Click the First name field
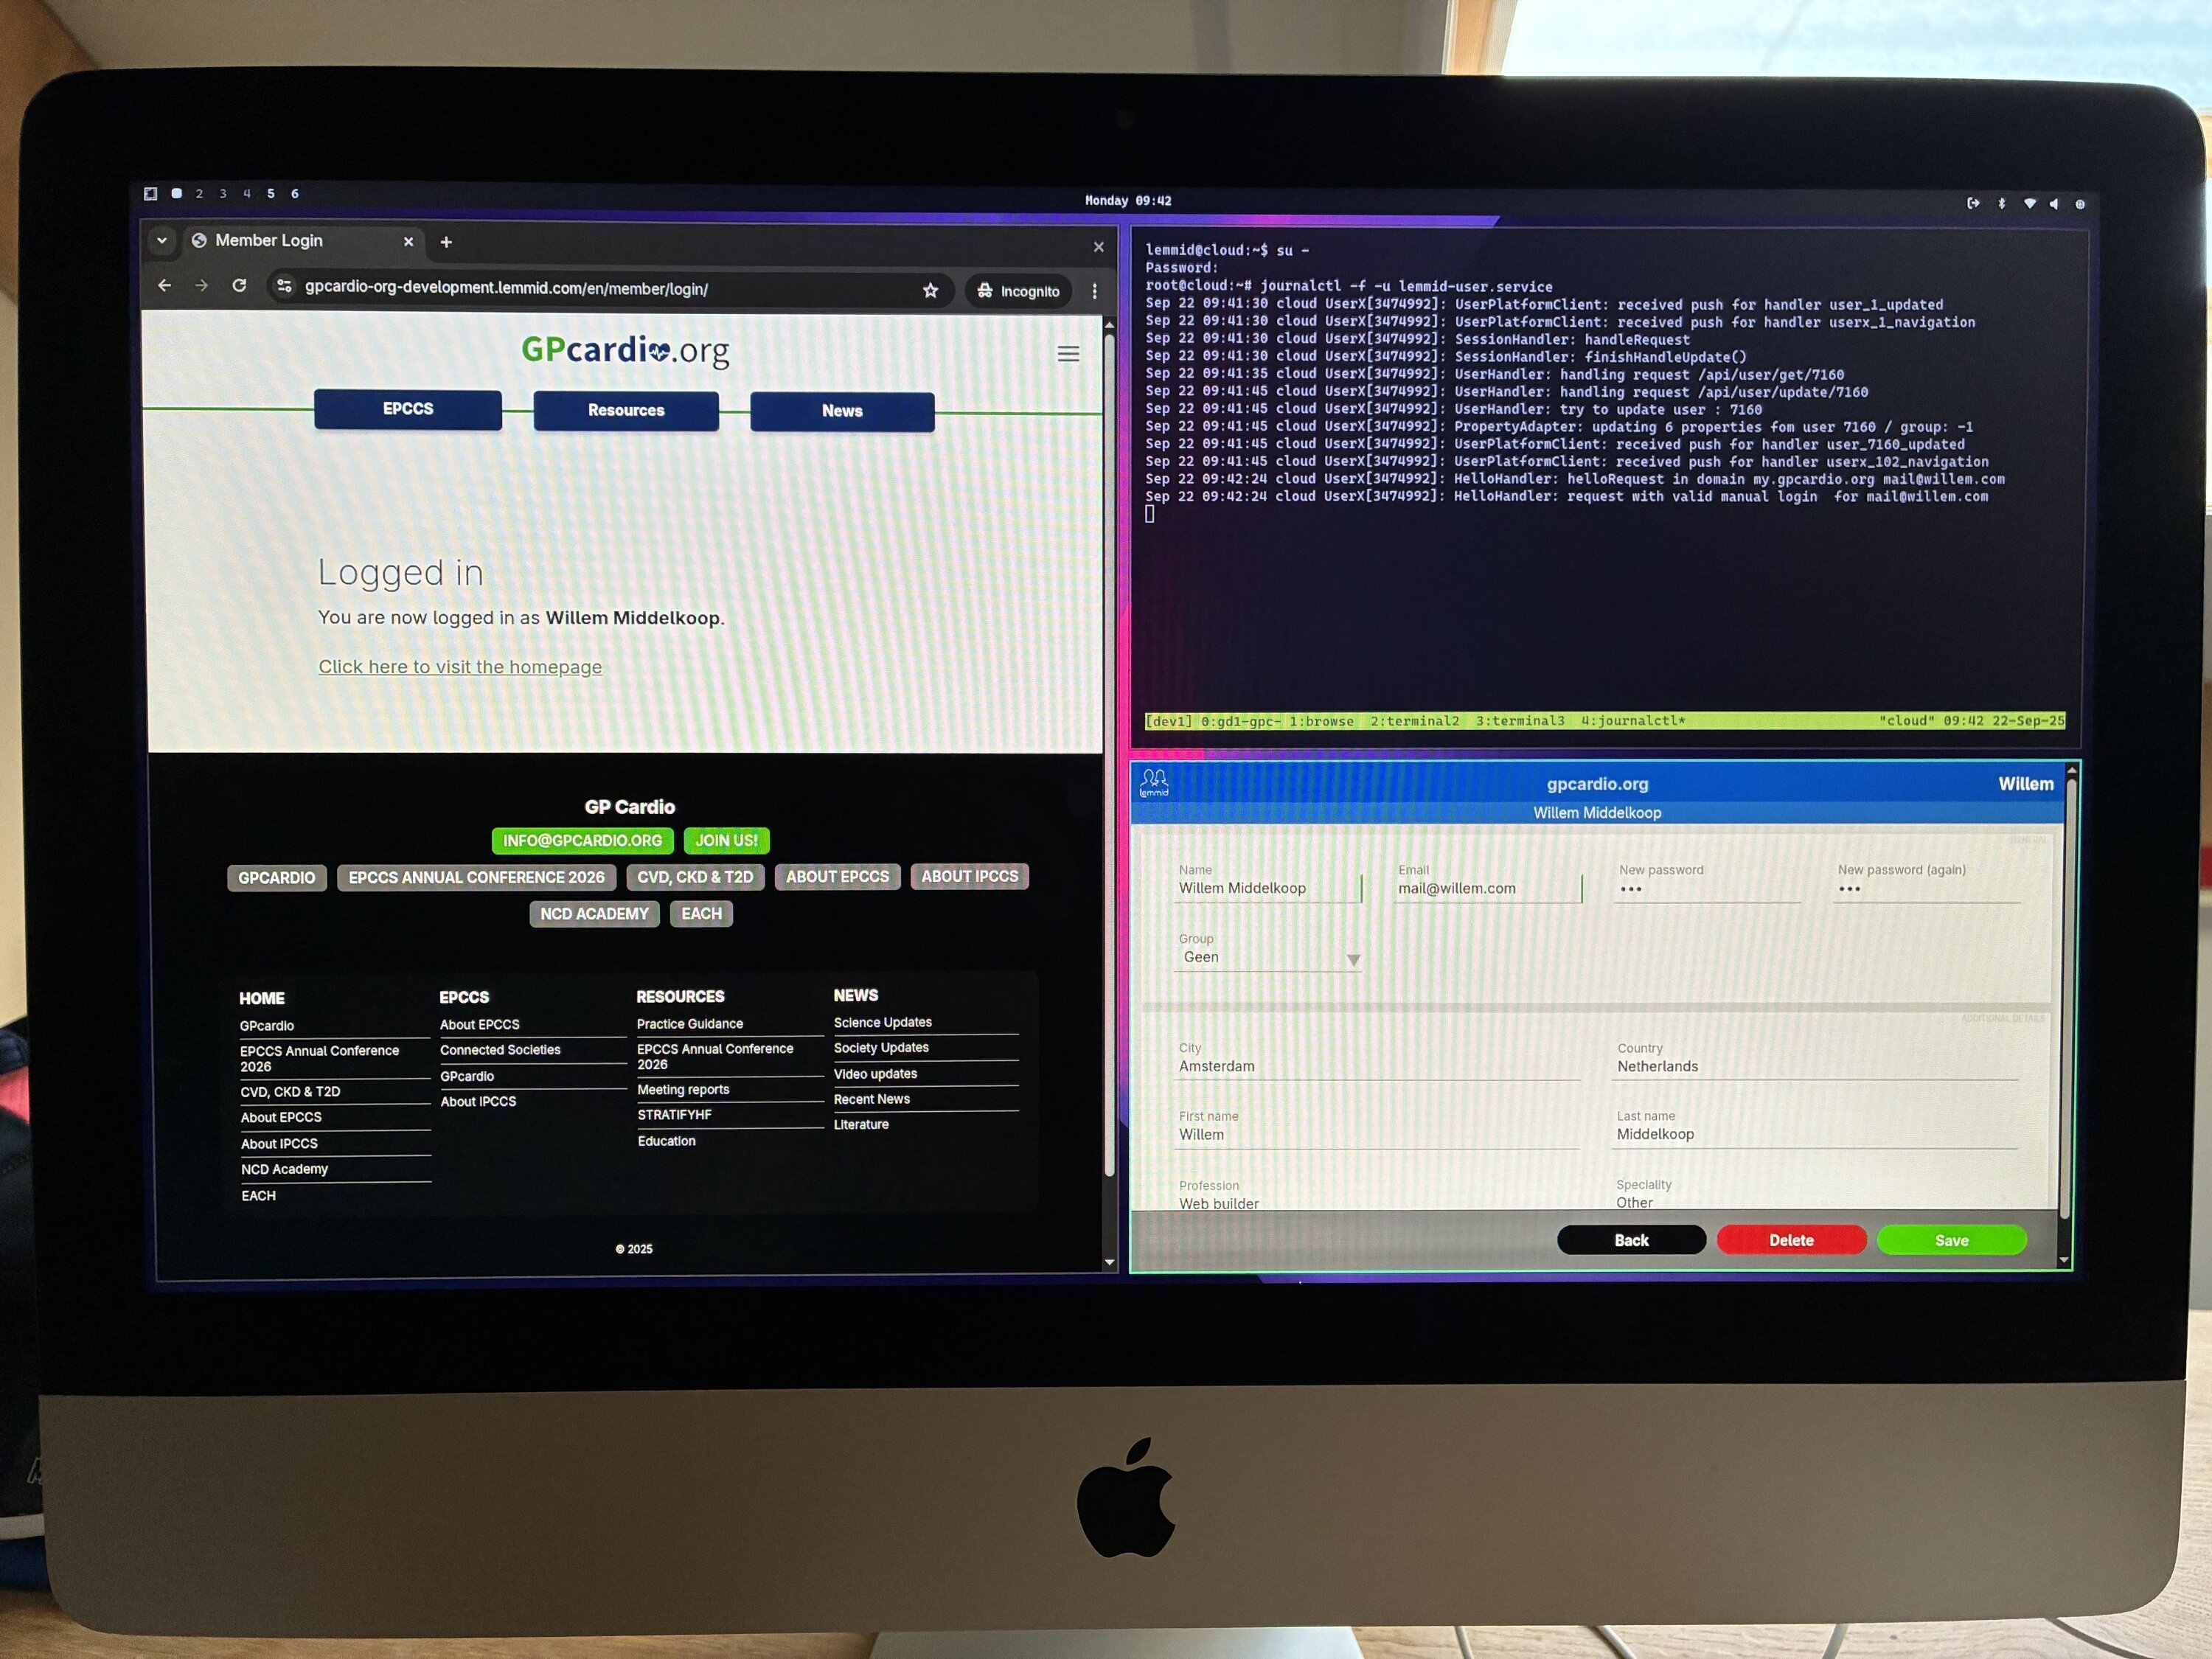 pos(1376,1134)
